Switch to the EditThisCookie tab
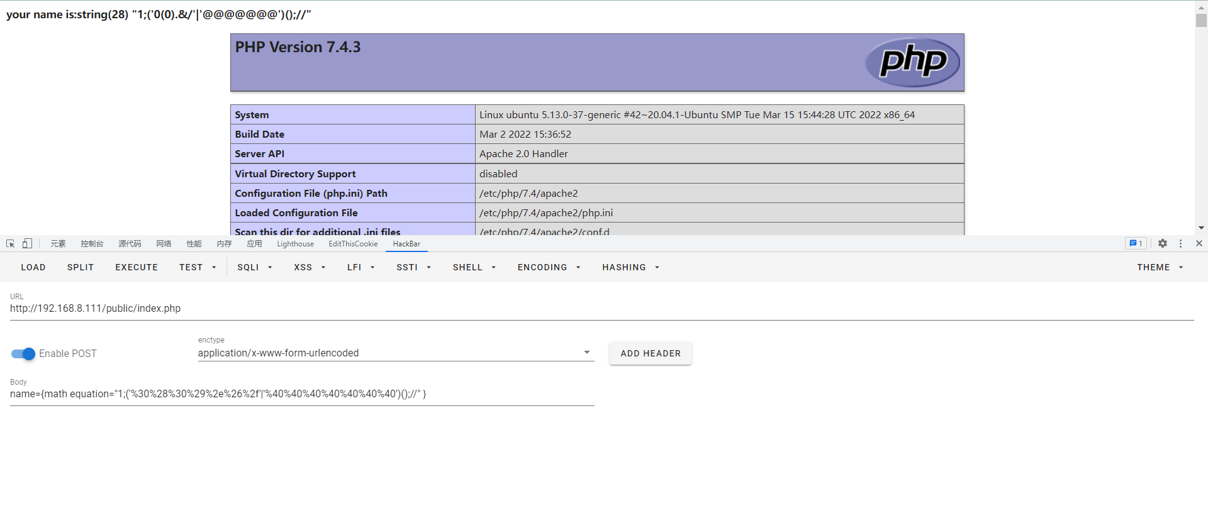The height and width of the screenshot is (523, 1208). coord(353,244)
